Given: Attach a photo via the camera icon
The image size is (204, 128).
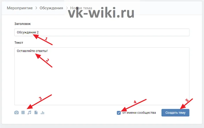Looking at the screenshot, I should (x=16, y=113).
